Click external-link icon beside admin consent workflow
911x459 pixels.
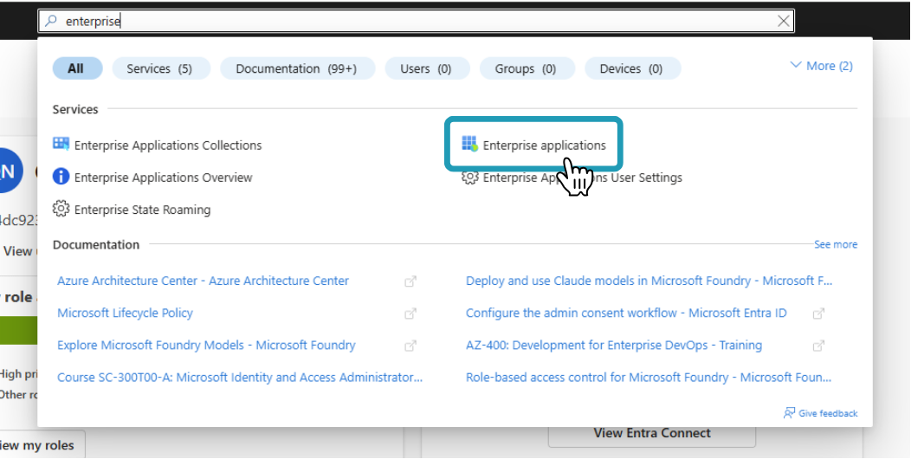pyautogui.click(x=818, y=314)
